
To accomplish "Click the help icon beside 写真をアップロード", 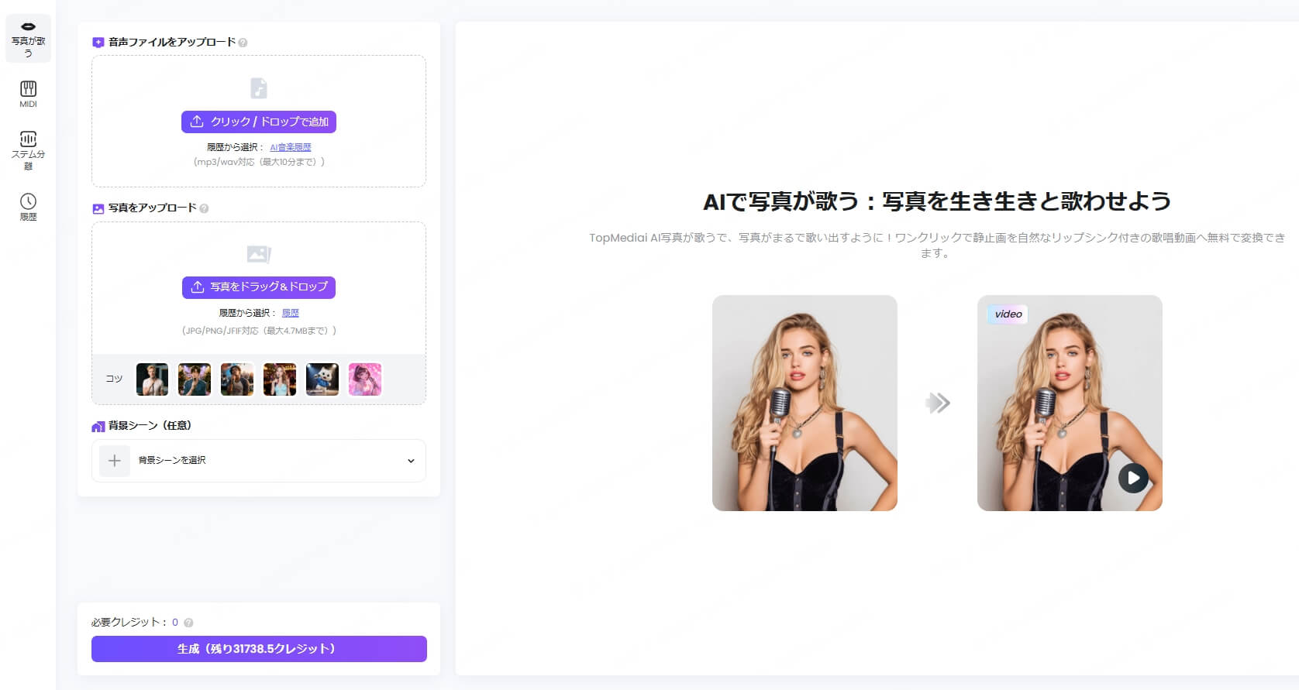I will pyautogui.click(x=204, y=208).
